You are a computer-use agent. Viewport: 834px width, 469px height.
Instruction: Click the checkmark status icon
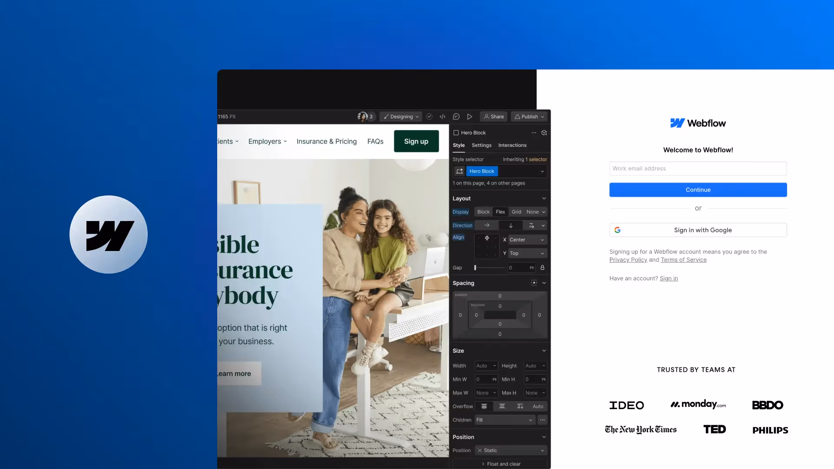click(x=429, y=116)
